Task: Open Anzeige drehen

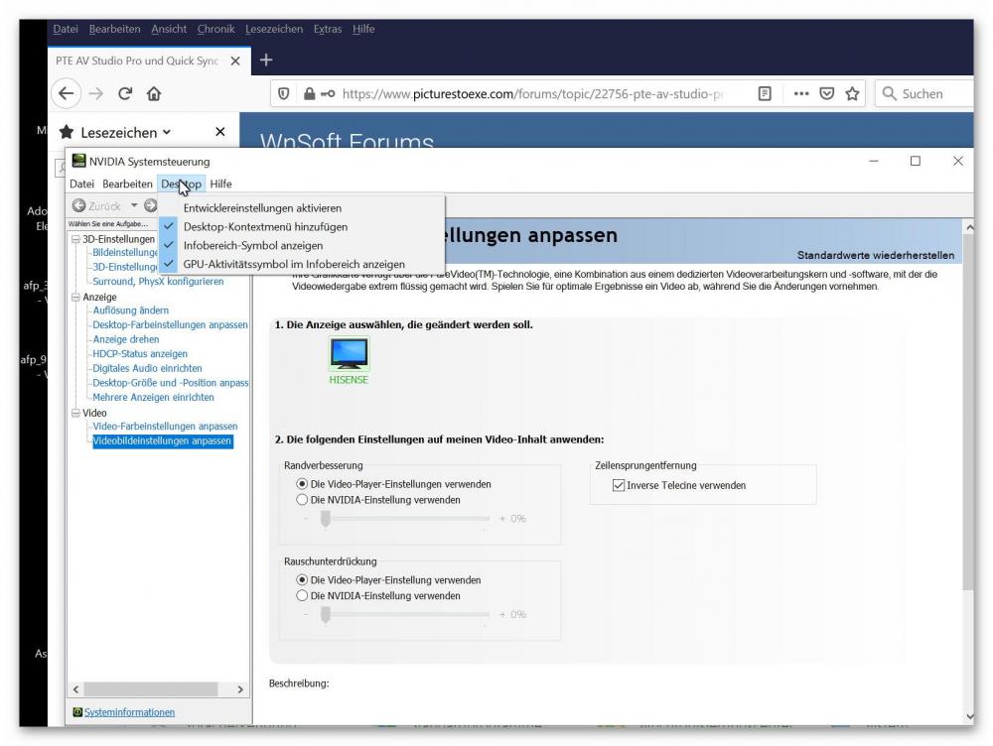Action: click(x=125, y=339)
